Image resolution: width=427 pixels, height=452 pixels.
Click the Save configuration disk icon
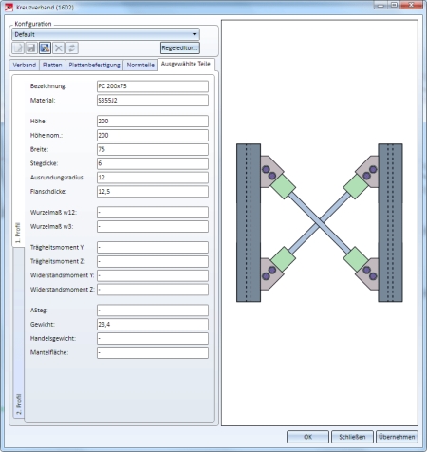click(31, 48)
